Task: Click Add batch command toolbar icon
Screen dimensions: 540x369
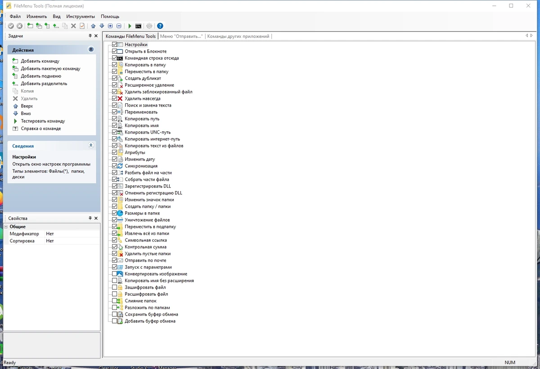Action: tap(39, 26)
